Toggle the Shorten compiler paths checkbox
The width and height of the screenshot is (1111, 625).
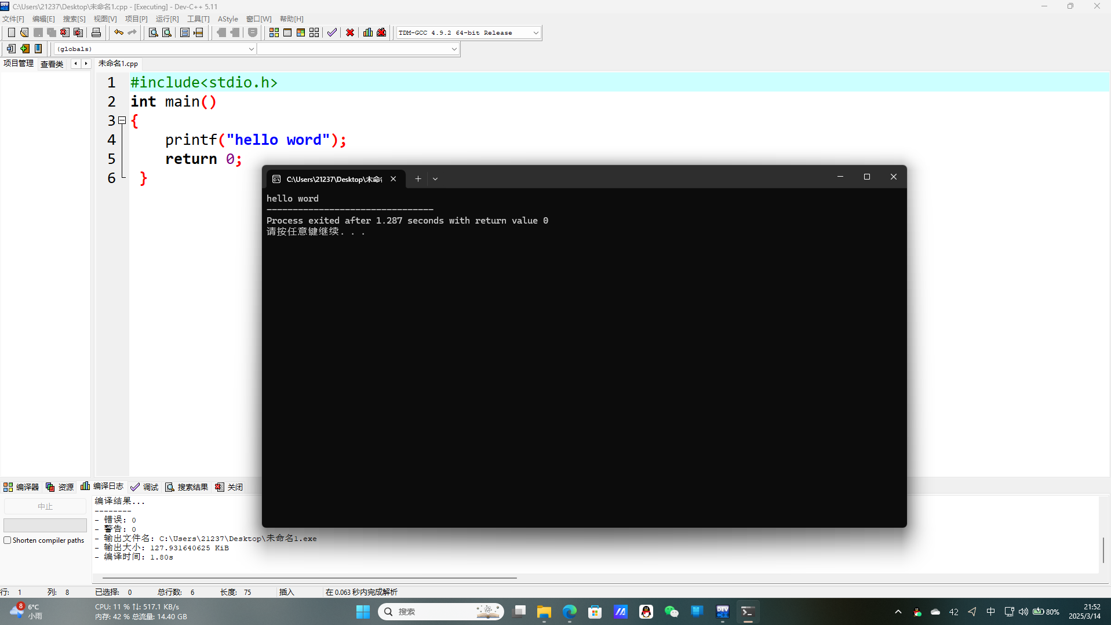8,540
